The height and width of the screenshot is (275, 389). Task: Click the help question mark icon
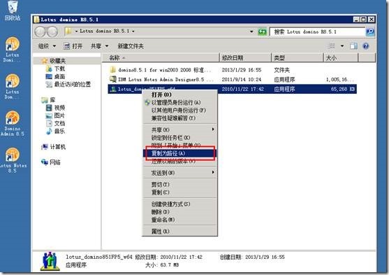[366, 46]
